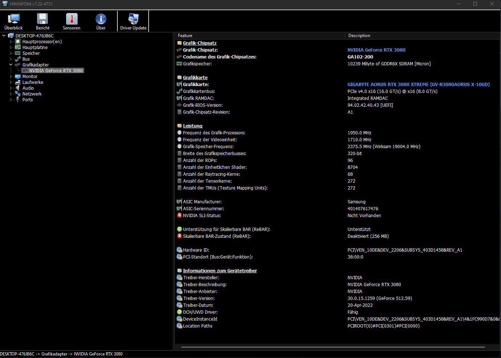This screenshot has height=358, width=501.
Task: Launch the Driver Update tool
Action: pos(133,22)
